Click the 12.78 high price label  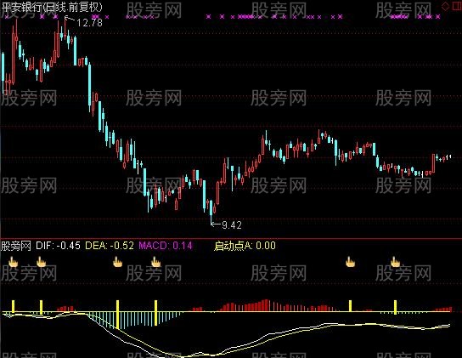pyautogui.click(x=89, y=23)
